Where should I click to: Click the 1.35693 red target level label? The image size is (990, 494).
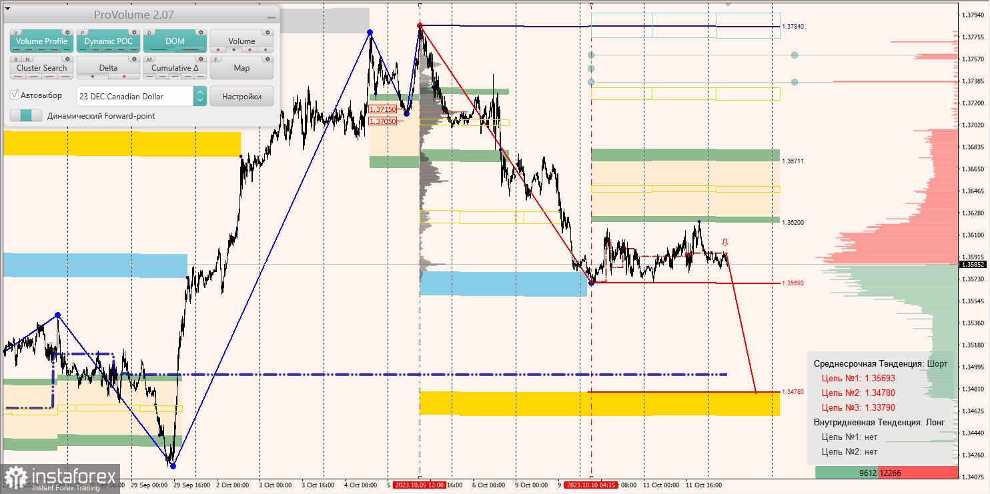point(793,283)
